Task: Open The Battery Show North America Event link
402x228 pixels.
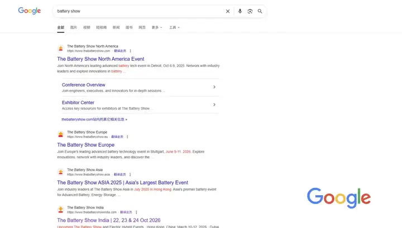Action: coord(100,59)
